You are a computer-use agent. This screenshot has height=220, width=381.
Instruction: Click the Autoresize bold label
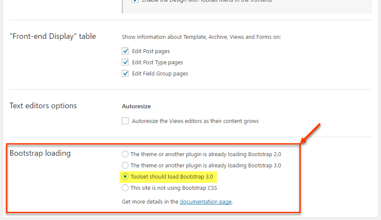tap(136, 107)
